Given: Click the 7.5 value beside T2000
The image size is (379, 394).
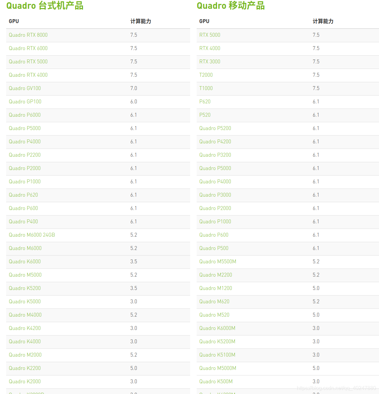Looking at the screenshot, I should pos(316,75).
